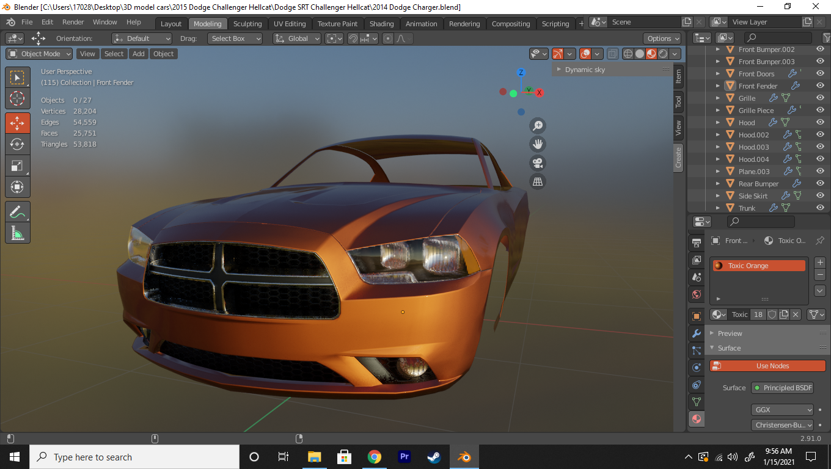Select the Toxic Orange material slot
Screen dimensions: 831x469
point(759,266)
